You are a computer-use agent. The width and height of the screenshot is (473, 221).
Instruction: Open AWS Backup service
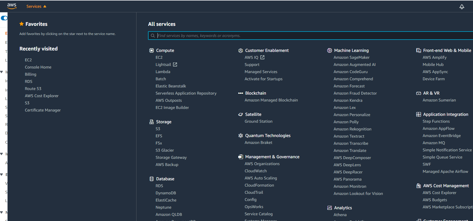click(x=167, y=165)
